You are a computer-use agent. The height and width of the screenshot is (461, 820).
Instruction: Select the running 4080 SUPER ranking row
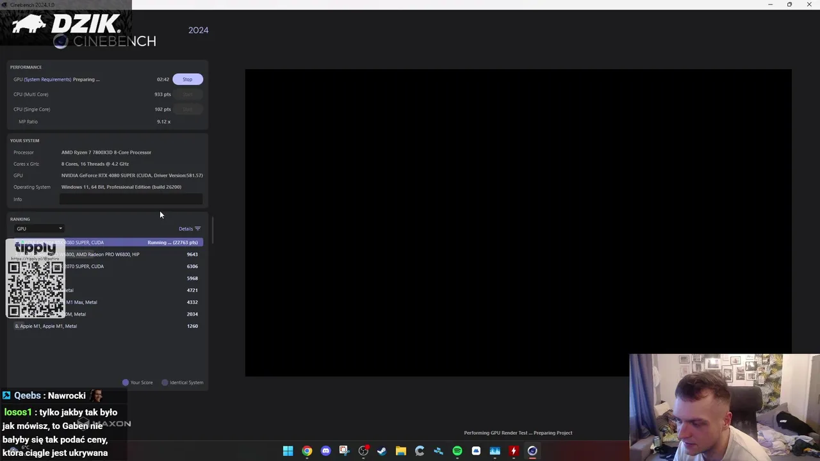click(107, 243)
